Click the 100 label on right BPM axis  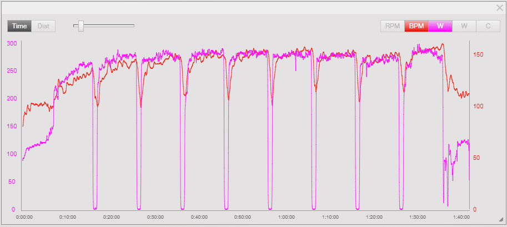477,106
